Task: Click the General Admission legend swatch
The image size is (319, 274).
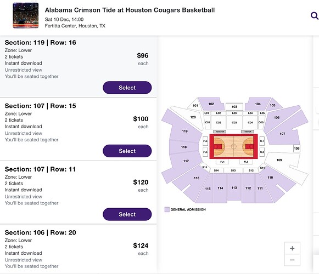Action: point(167,209)
